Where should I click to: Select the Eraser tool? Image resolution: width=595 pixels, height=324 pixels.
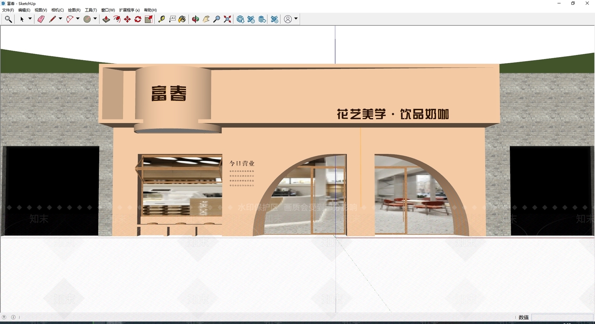(41, 19)
